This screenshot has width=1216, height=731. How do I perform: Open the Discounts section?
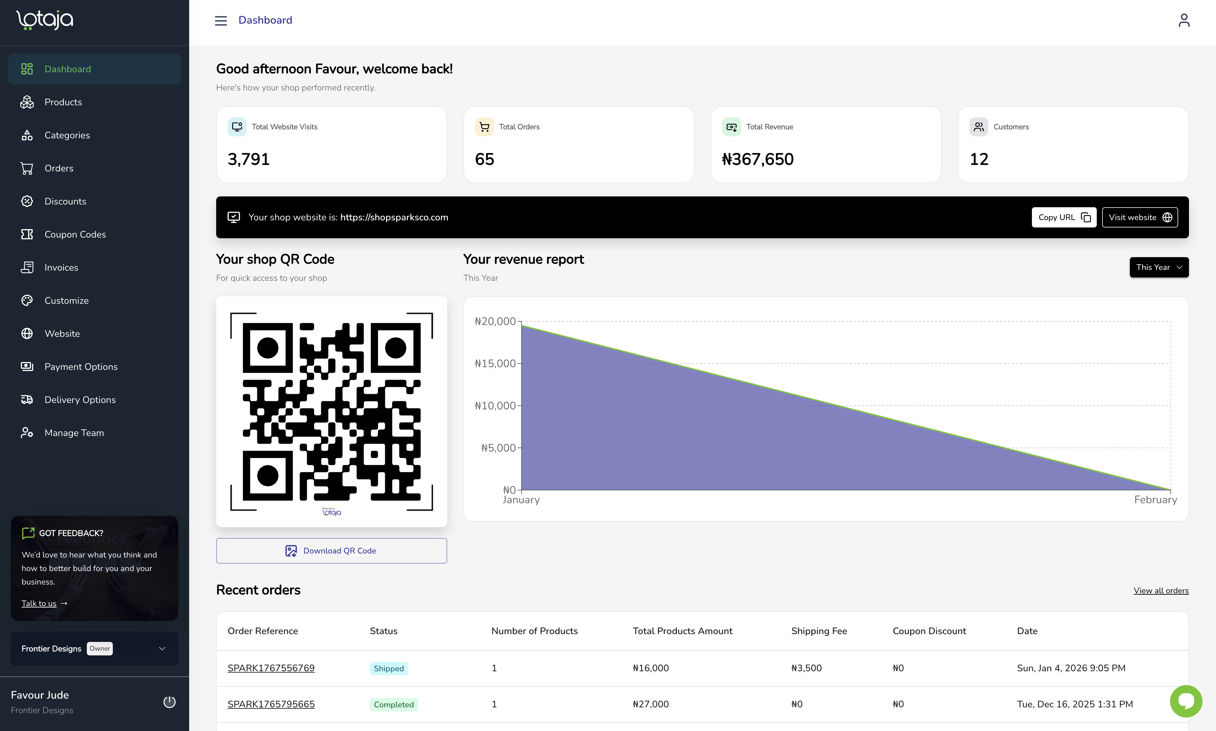tap(65, 201)
